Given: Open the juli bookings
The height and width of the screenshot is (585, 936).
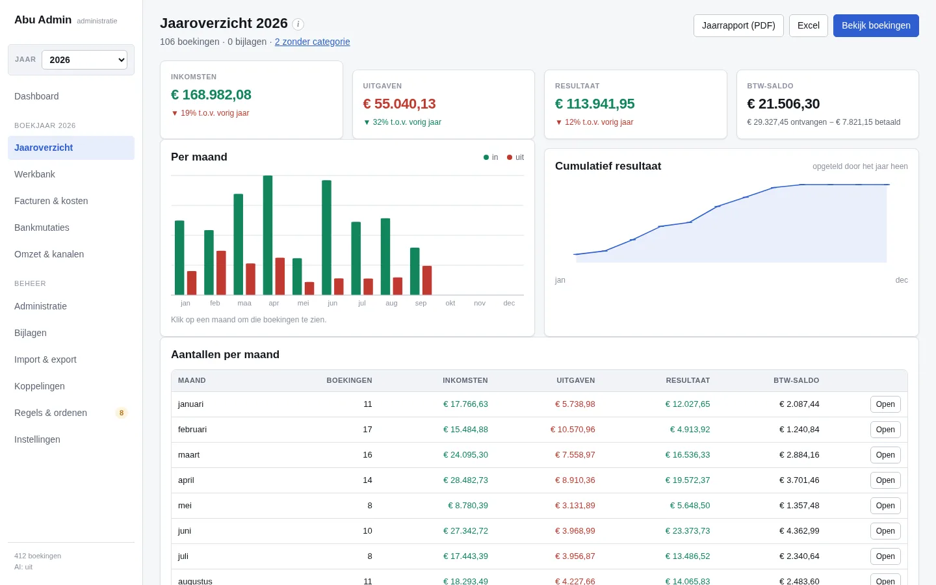Looking at the screenshot, I should (885, 556).
